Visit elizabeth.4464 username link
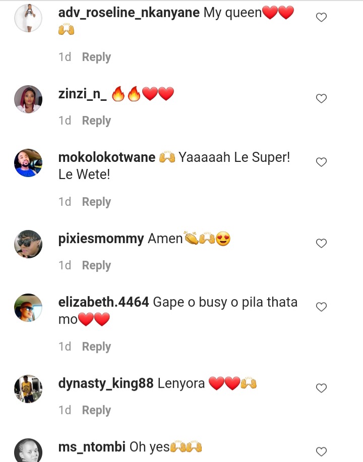 coord(103,302)
